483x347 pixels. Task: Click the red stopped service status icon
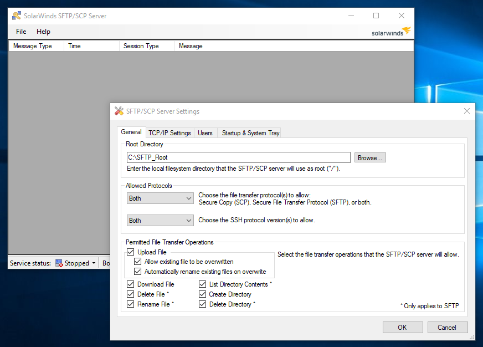59,263
